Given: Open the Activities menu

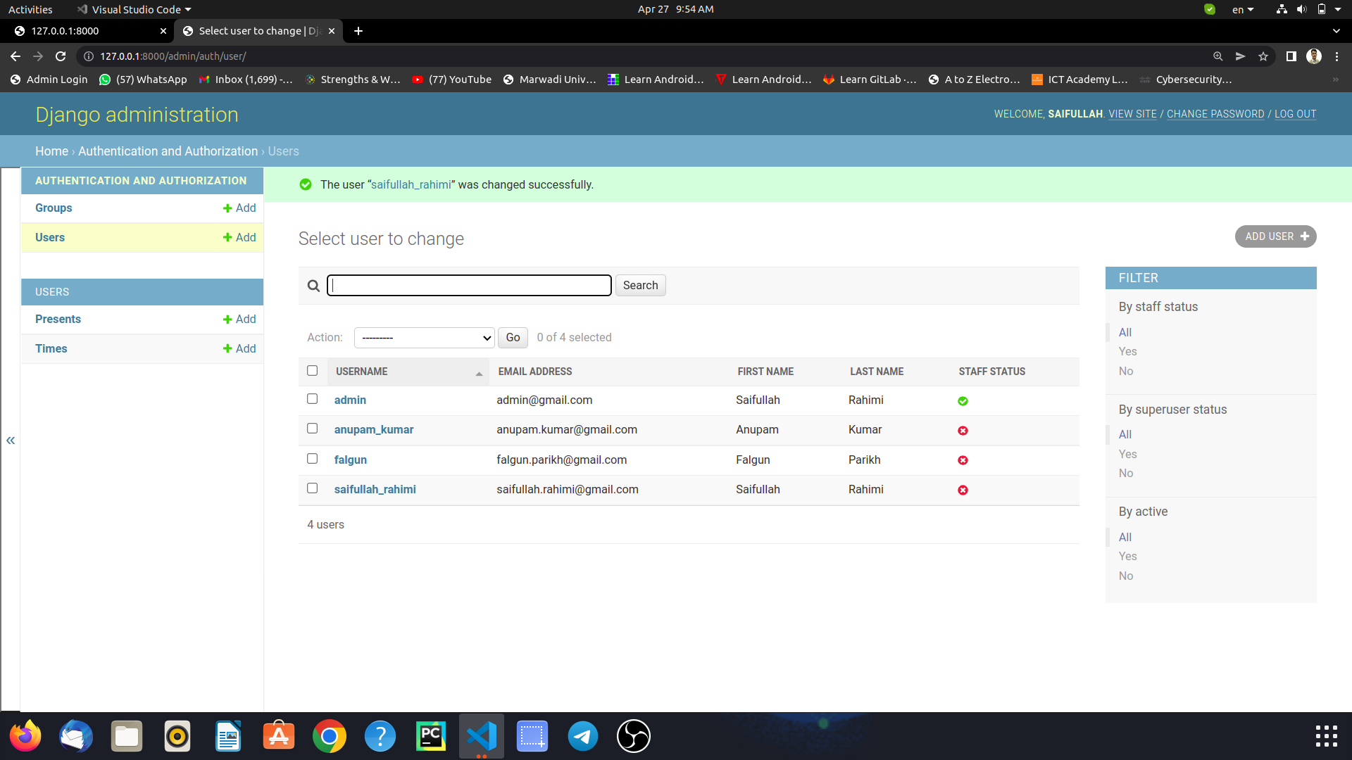Looking at the screenshot, I should click(x=30, y=9).
